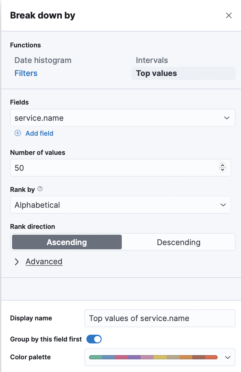Choose the Date histogram function

click(x=43, y=60)
